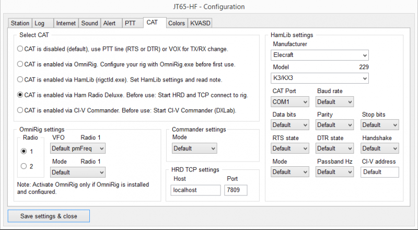Open the Colors tab

(x=177, y=23)
